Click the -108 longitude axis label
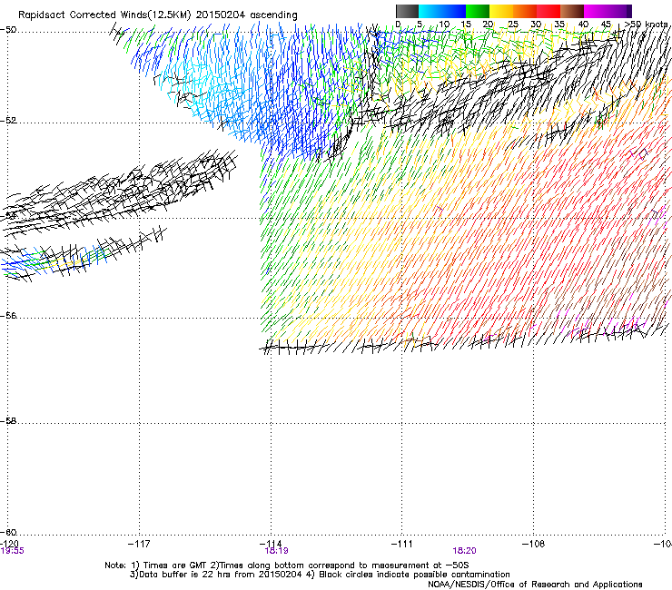The height and width of the screenshot is (590, 672). [534, 544]
